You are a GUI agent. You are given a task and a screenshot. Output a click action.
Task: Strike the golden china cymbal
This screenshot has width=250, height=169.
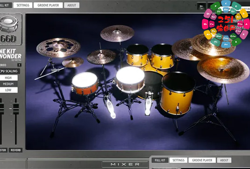click(x=223, y=69)
